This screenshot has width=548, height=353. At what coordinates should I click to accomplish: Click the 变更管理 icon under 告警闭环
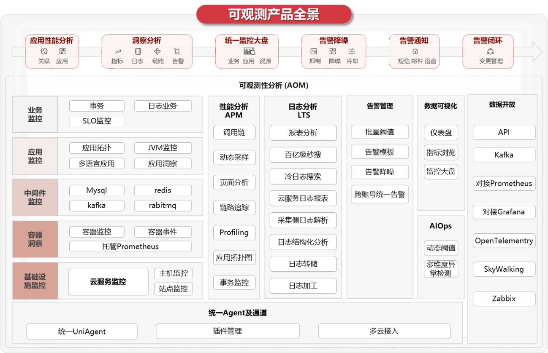click(x=491, y=51)
